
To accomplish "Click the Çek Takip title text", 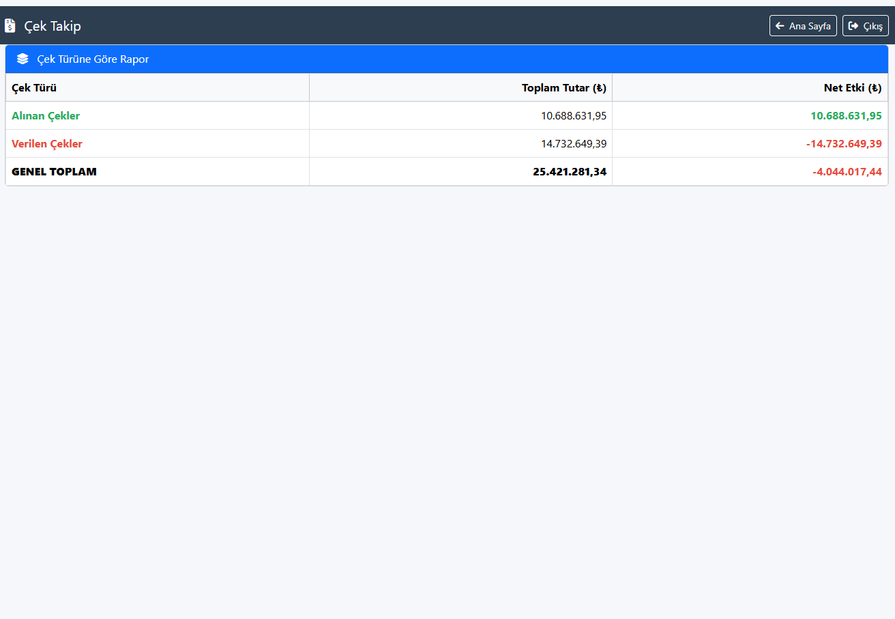I will point(53,26).
